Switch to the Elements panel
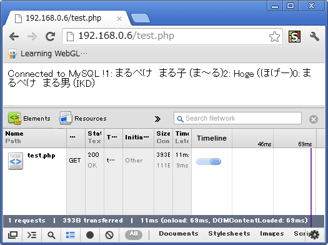The height and width of the screenshot is (245, 328). point(29,118)
